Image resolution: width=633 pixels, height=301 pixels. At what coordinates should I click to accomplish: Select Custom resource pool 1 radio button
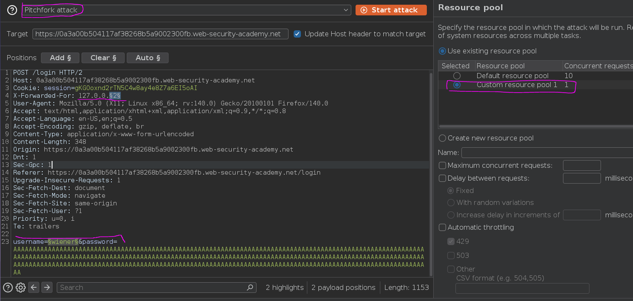(457, 85)
